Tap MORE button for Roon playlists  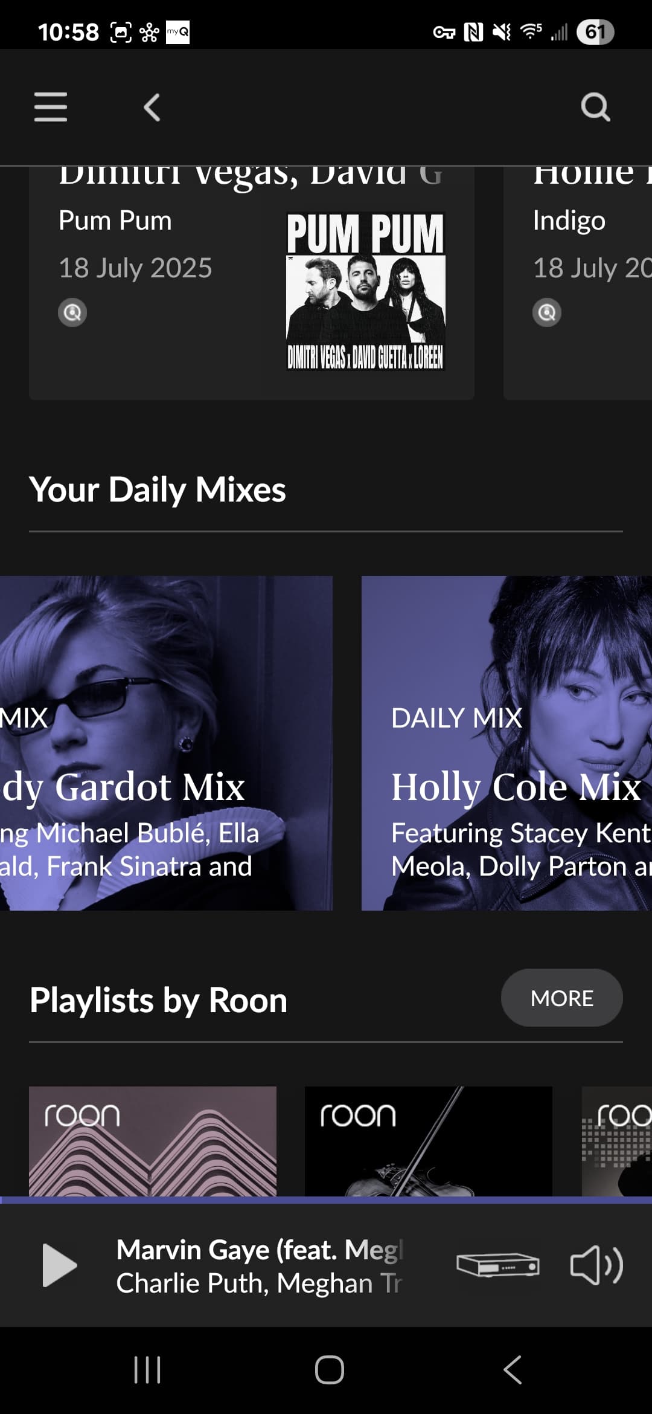561,998
